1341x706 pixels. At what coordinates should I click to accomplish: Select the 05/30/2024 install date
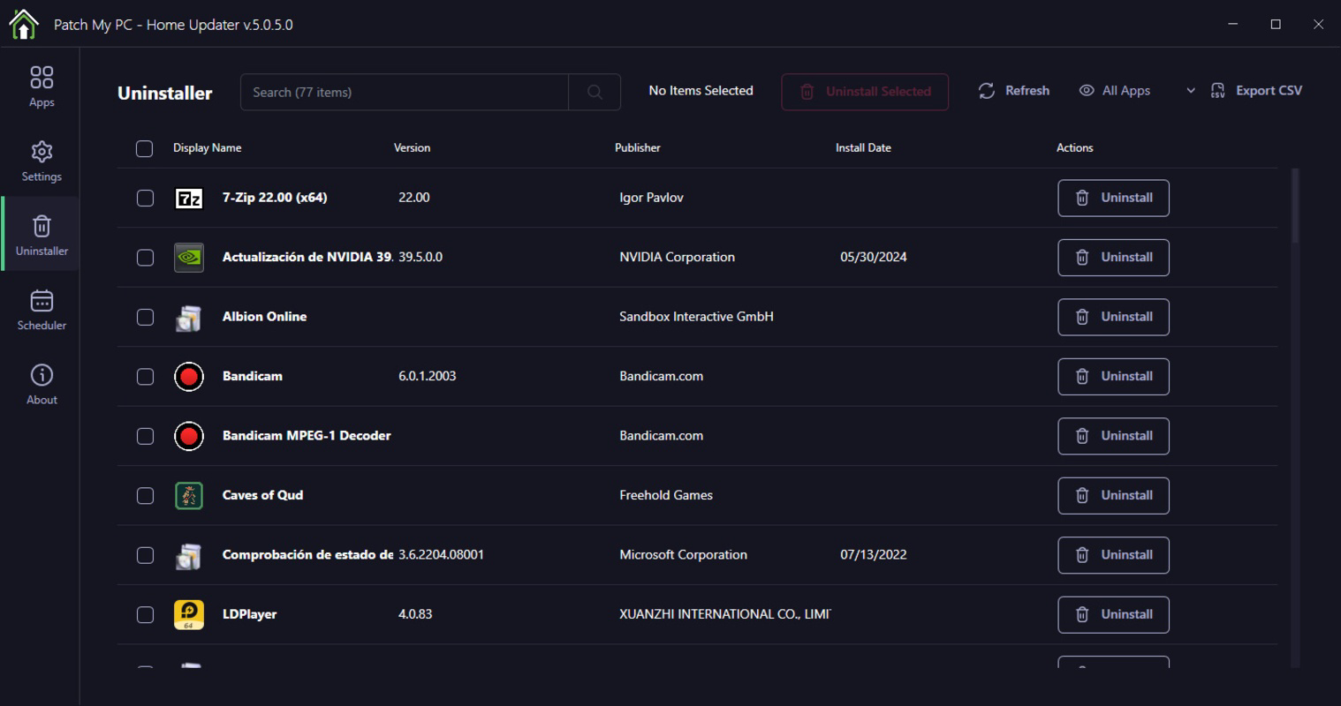coord(873,258)
